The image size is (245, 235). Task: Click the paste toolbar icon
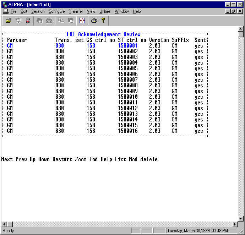tap(70, 21)
